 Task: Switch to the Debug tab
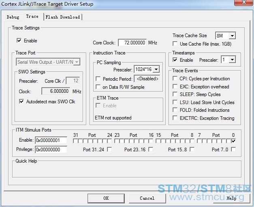pyautogui.click(x=13, y=17)
